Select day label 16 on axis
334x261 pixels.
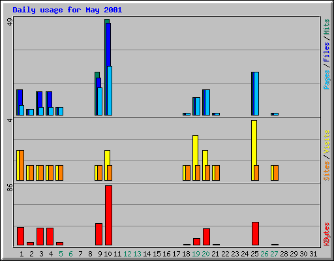tap(166, 254)
